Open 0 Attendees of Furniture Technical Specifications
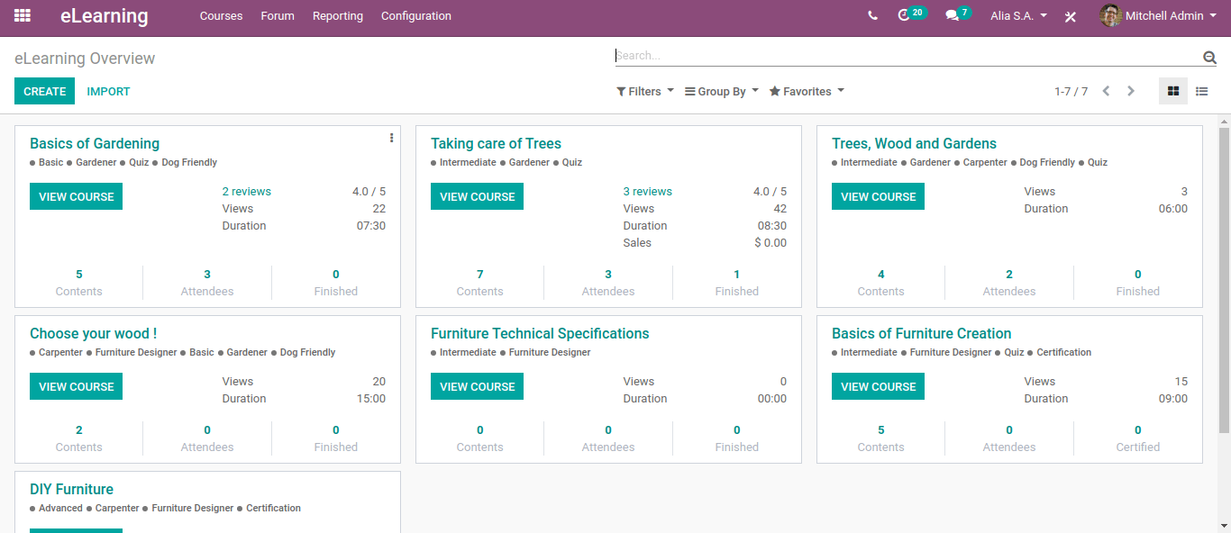The height and width of the screenshot is (533, 1231). pyautogui.click(x=608, y=438)
